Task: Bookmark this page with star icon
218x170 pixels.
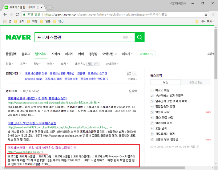Action: pos(206,15)
